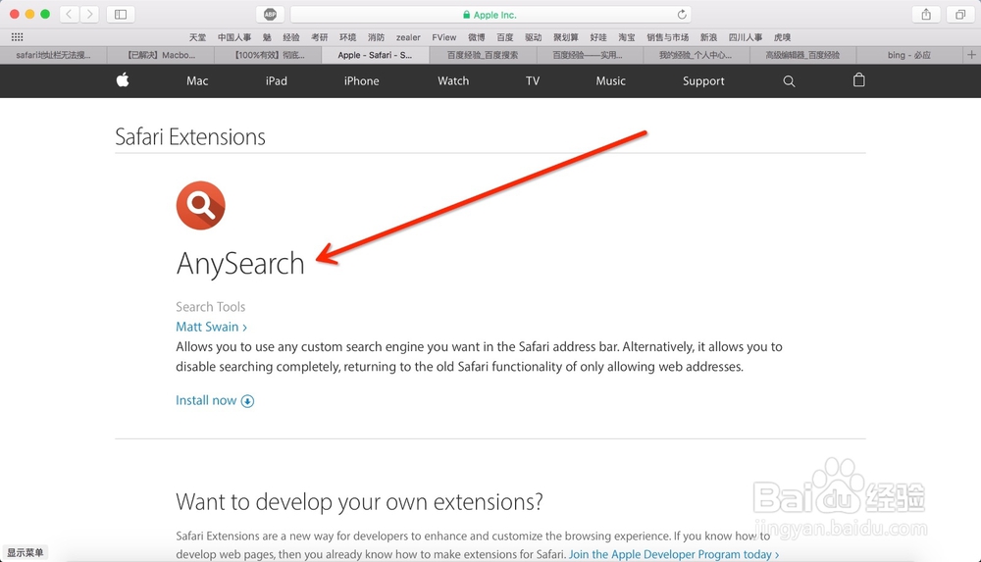Open the Support menu item
Viewport: 981px width, 562px height.
[703, 80]
